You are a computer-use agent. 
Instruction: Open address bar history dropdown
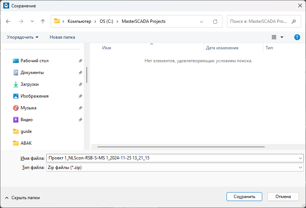point(202,22)
